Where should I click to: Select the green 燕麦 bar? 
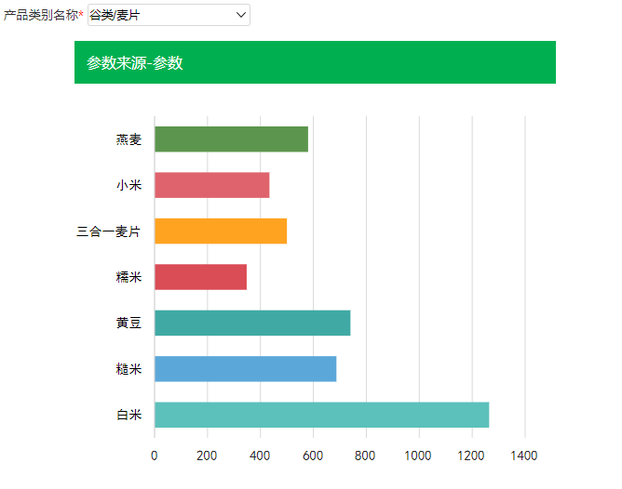231,139
